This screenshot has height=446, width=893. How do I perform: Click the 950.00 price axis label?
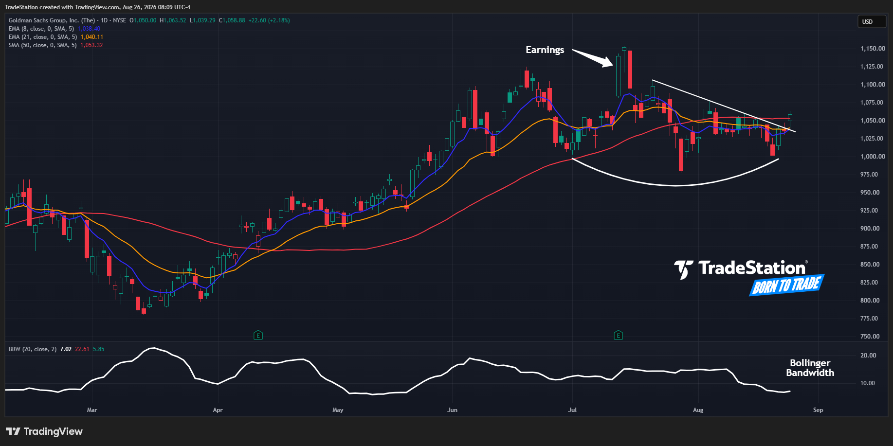[870, 193]
